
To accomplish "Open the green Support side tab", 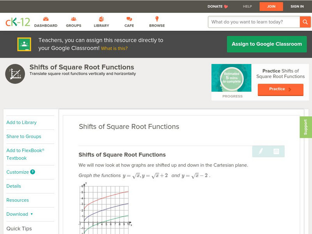I will click(305, 127).
